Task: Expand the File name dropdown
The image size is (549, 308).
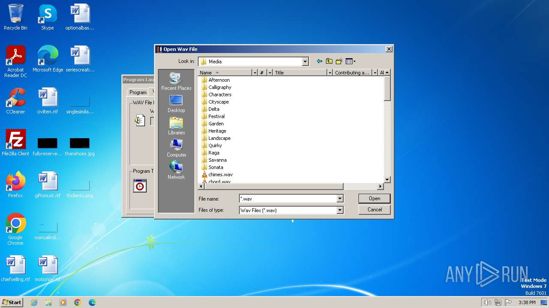Action: (340, 198)
